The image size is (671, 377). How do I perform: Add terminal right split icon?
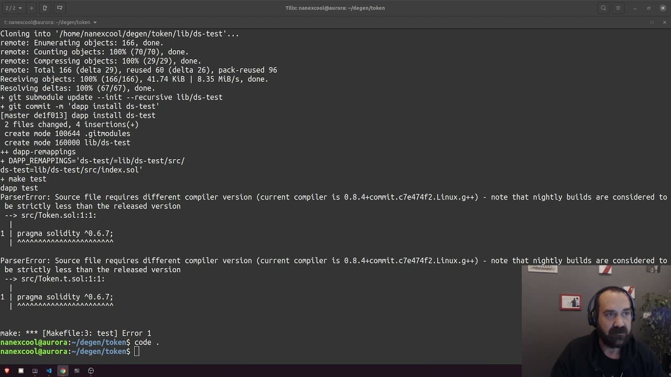[45, 8]
